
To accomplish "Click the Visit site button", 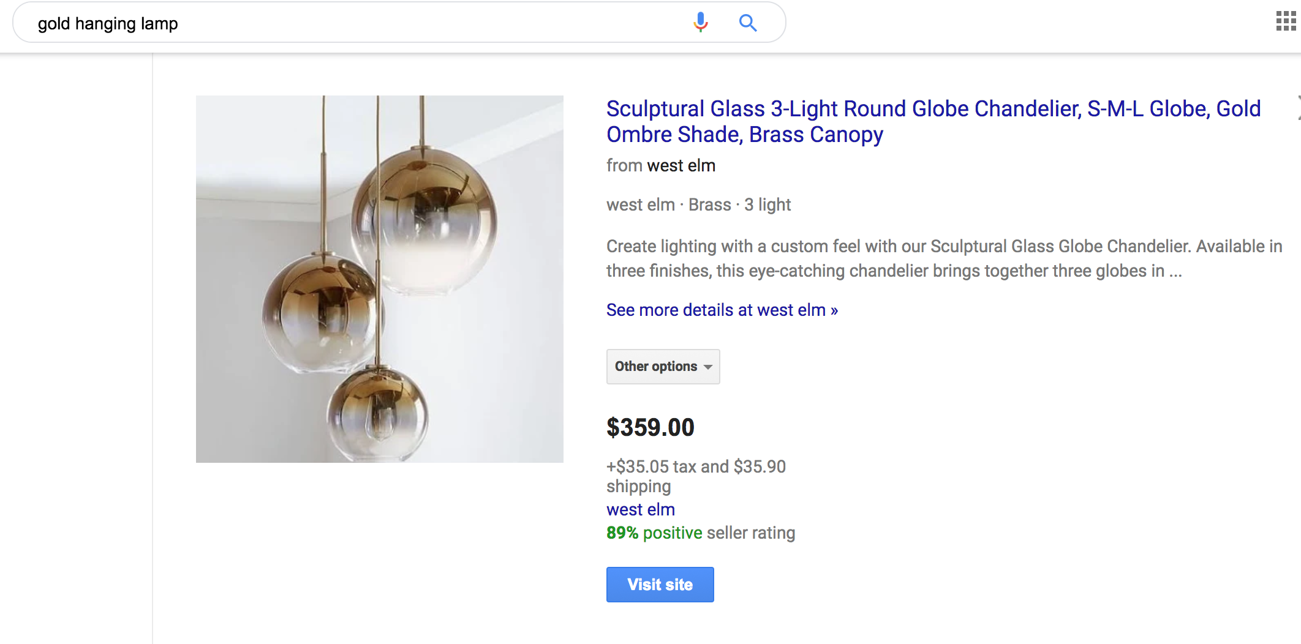I will 660,585.
